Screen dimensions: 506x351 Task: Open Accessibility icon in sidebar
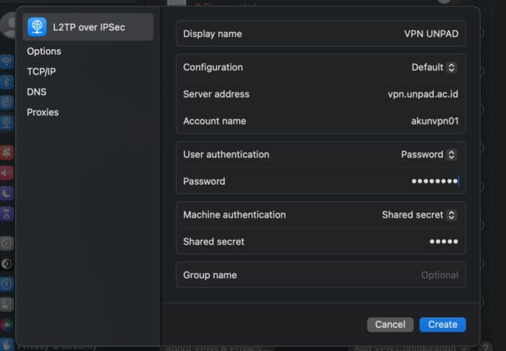coord(7,285)
